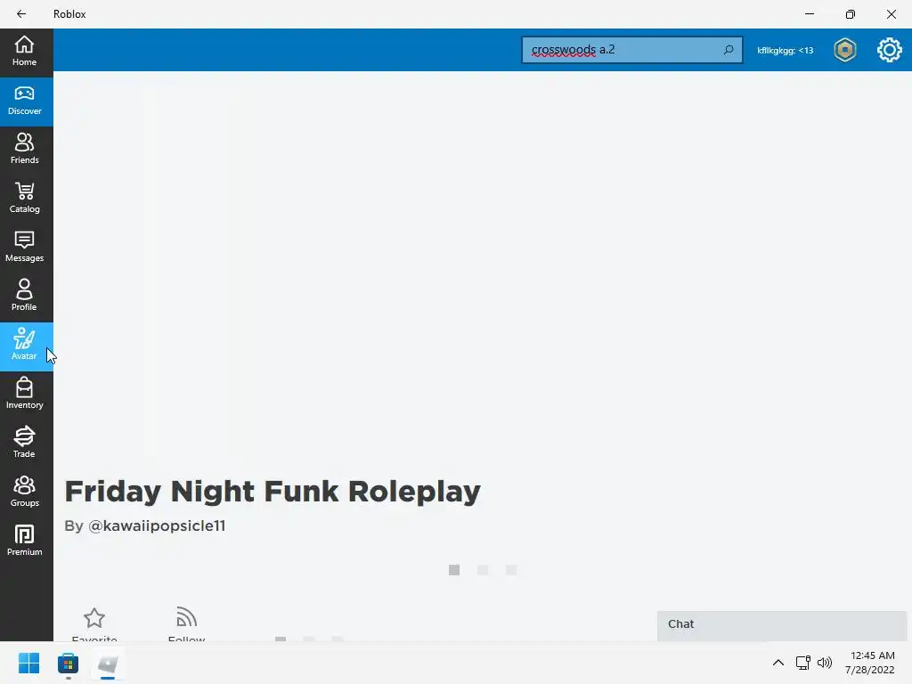Image resolution: width=912 pixels, height=684 pixels.
Task: Click the Robux coin icon
Action: pos(845,50)
